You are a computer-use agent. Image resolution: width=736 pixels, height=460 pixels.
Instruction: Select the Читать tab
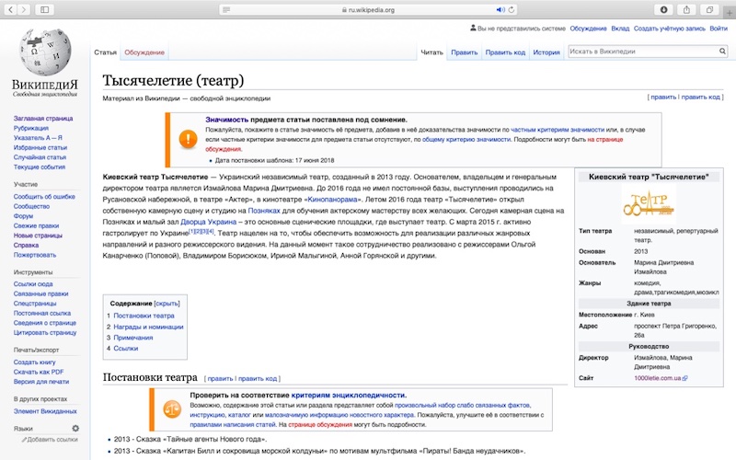point(431,52)
